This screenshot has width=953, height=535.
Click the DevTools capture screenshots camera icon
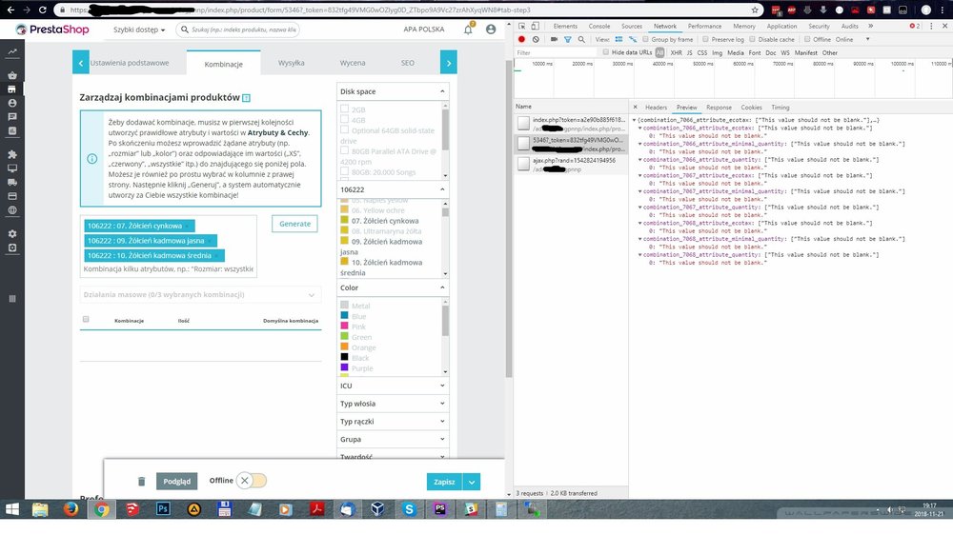pos(554,39)
